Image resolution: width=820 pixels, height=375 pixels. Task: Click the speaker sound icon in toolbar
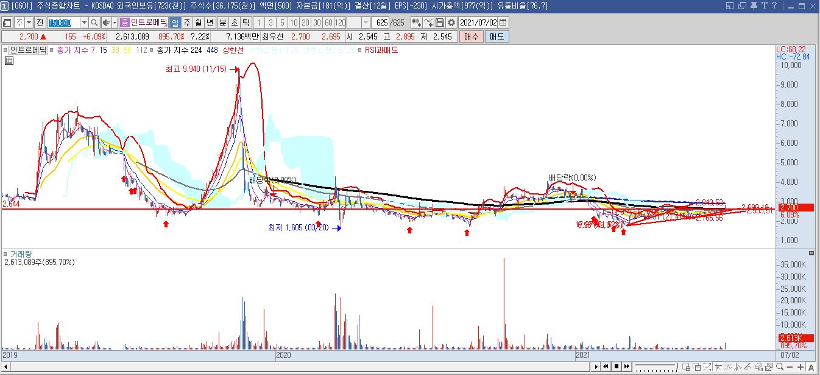click(106, 22)
